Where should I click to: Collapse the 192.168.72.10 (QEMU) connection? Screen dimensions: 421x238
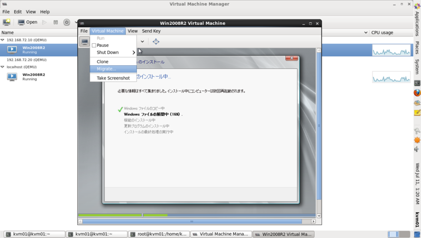point(3,40)
